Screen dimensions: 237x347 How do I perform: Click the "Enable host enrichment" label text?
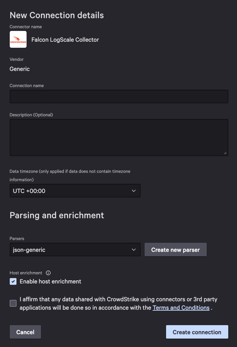coord(50,281)
